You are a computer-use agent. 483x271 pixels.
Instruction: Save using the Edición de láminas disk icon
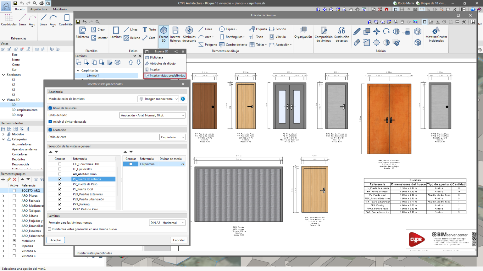[78, 22]
